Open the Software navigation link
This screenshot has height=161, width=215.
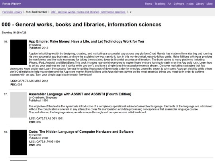(179, 4)
